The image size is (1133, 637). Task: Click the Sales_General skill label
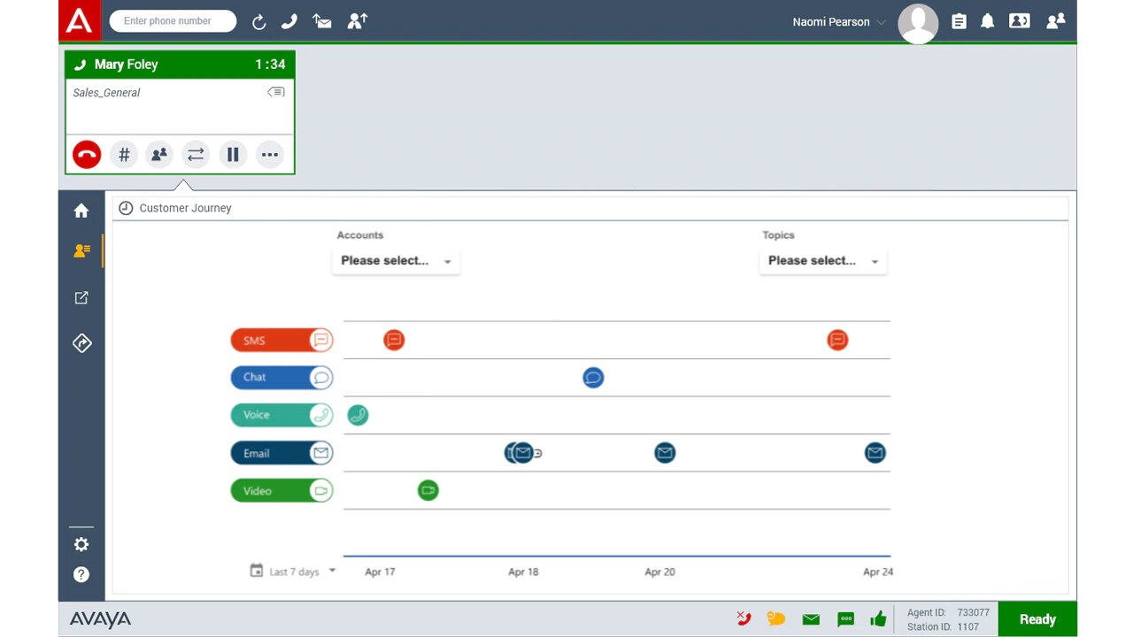tap(106, 93)
